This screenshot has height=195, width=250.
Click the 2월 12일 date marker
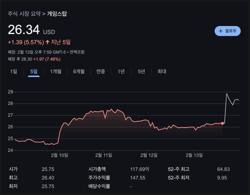click(149, 155)
